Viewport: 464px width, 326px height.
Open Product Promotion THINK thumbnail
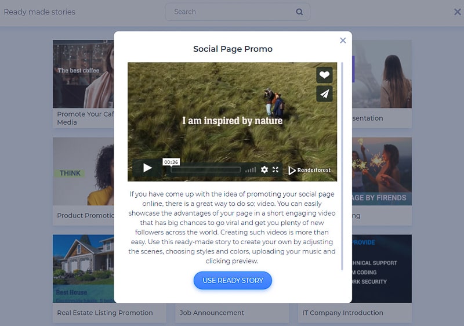[83, 171]
